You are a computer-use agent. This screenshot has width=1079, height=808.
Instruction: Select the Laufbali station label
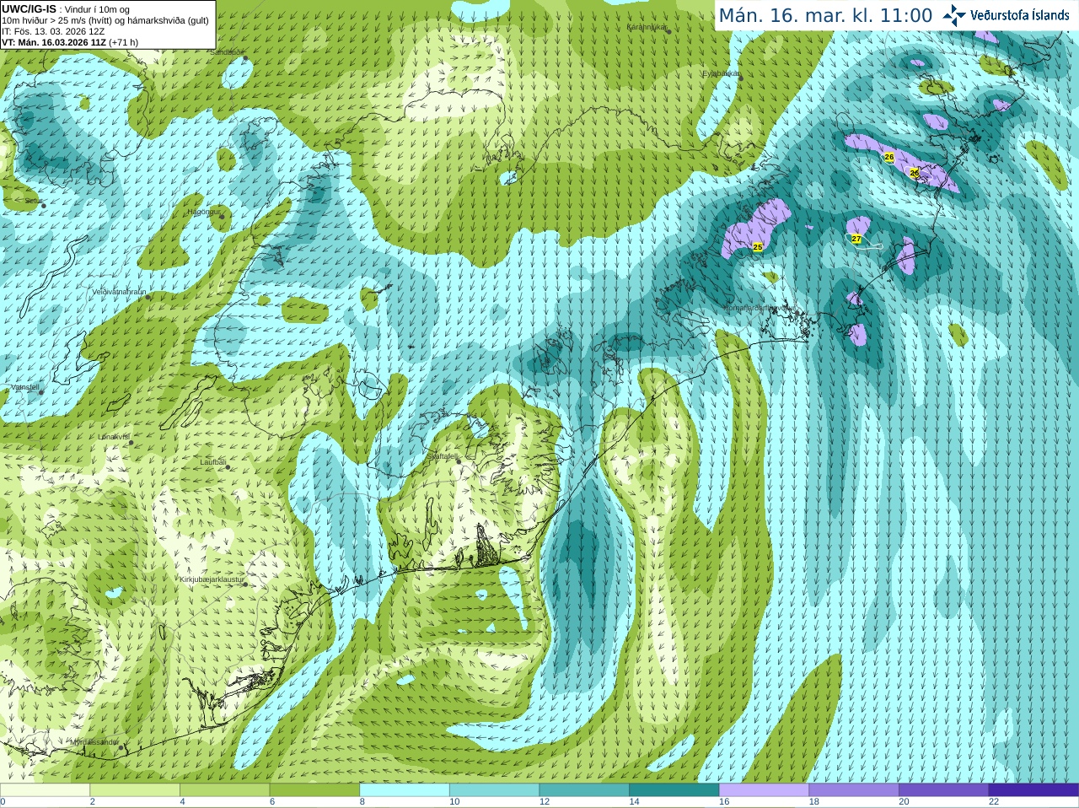click(x=213, y=462)
